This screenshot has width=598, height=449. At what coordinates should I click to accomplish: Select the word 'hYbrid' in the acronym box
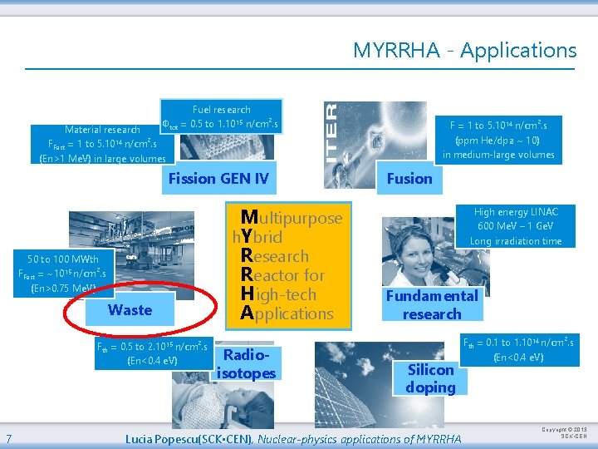pos(257,237)
